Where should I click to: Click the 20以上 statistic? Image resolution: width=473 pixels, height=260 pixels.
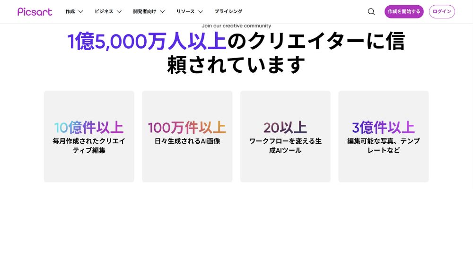(285, 127)
